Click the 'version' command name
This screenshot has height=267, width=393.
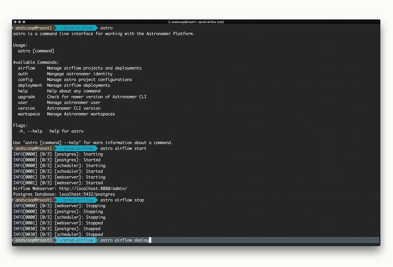(27, 108)
